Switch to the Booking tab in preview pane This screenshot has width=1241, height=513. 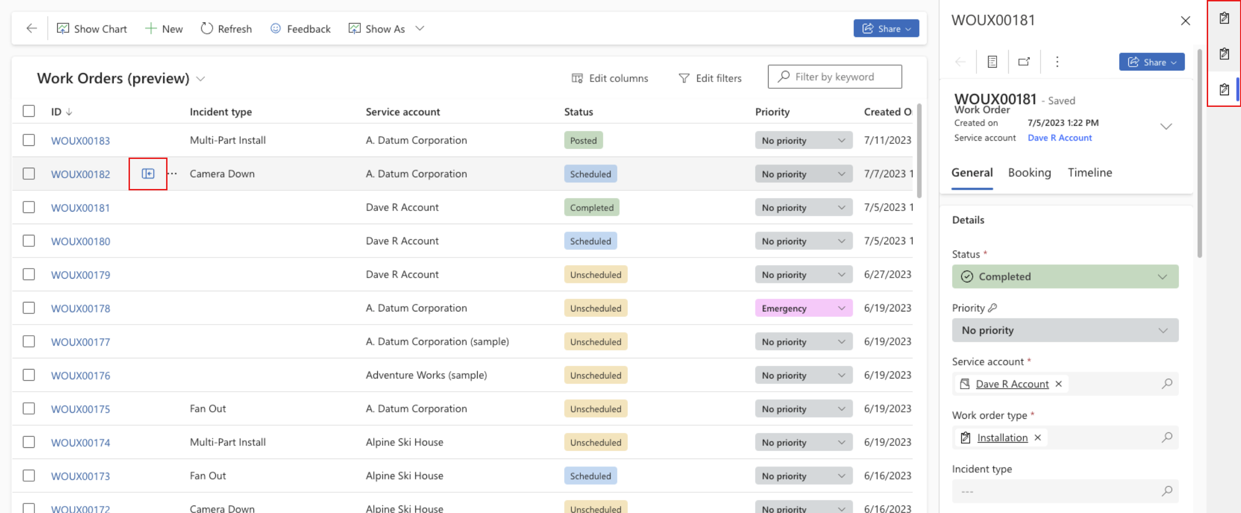1030,172
